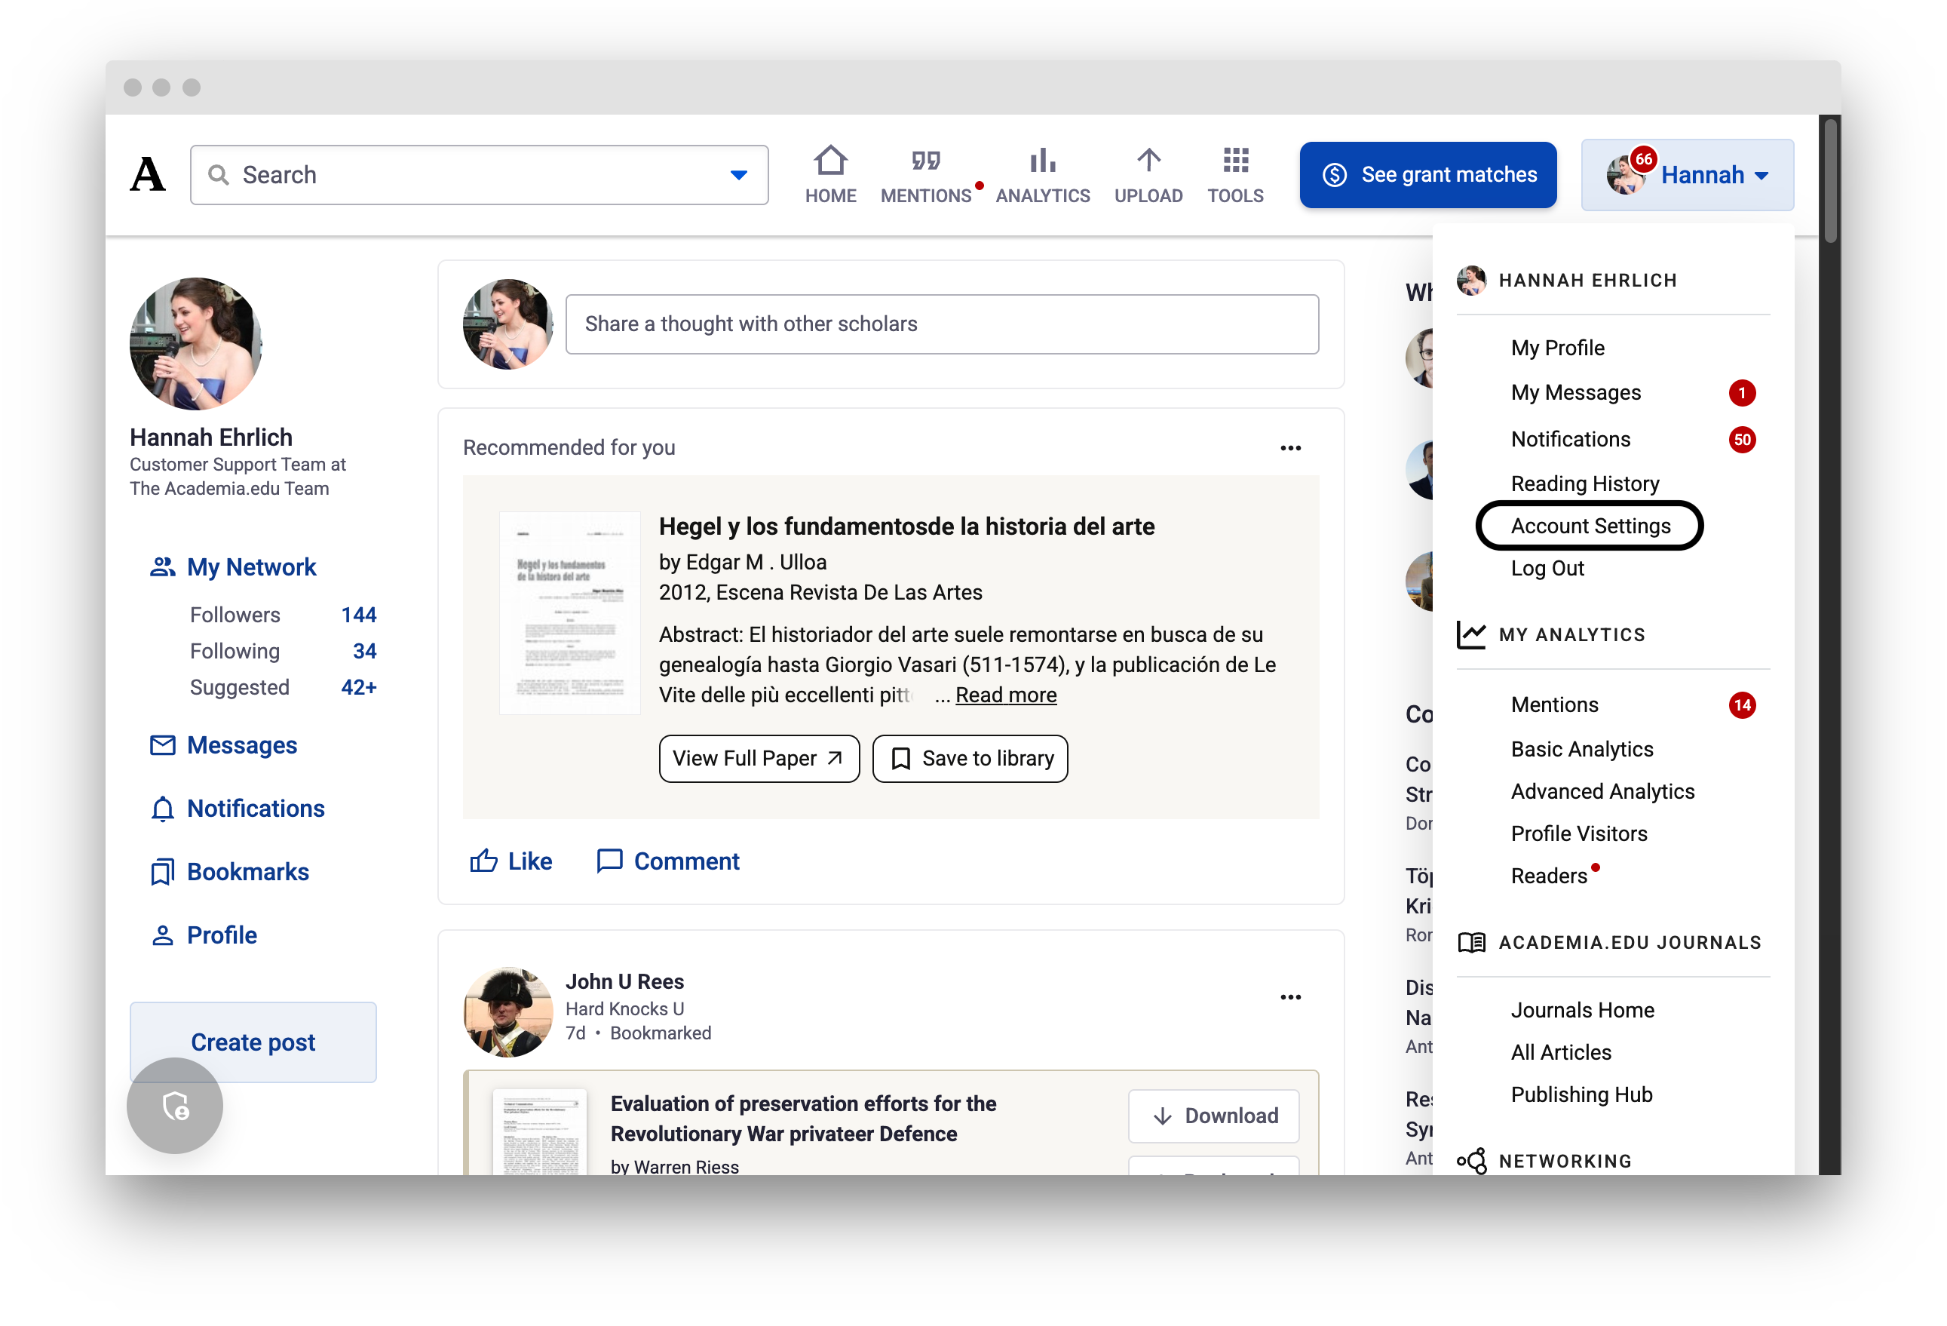The image size is (1947, 1326).
Task: Open the Tools grid icon
Action: point(1235,161)
